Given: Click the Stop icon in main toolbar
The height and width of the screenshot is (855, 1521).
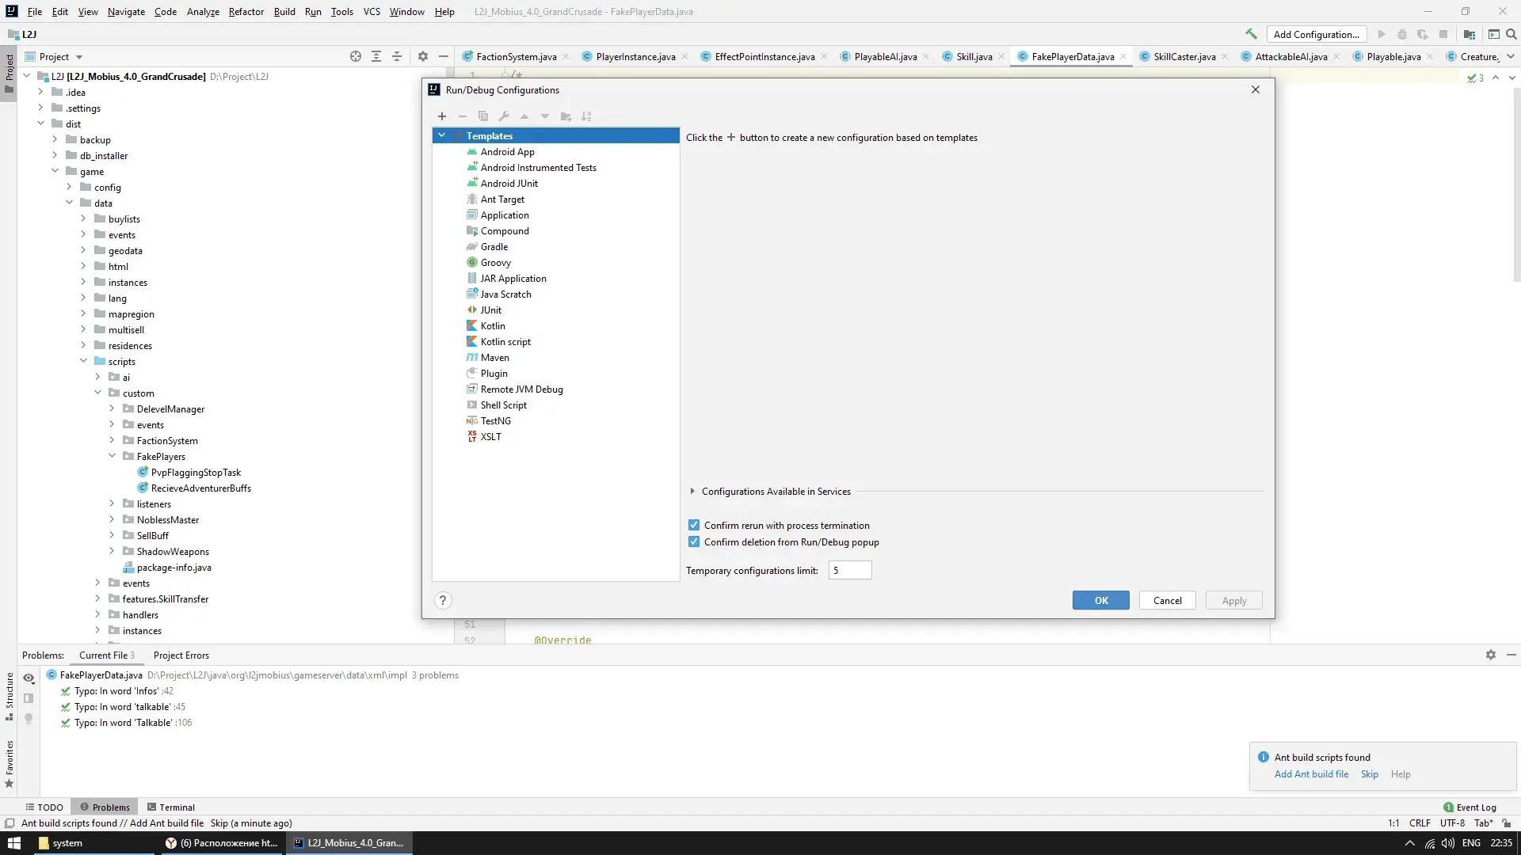Looking at the screenshot, I should point(1443,34).
